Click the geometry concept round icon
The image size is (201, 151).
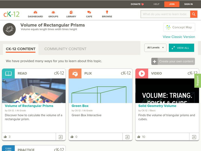(x=9, y=29)
